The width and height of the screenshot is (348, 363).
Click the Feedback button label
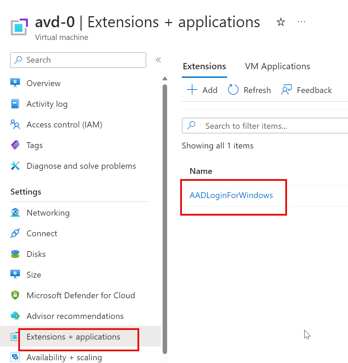tap(314, 90)
